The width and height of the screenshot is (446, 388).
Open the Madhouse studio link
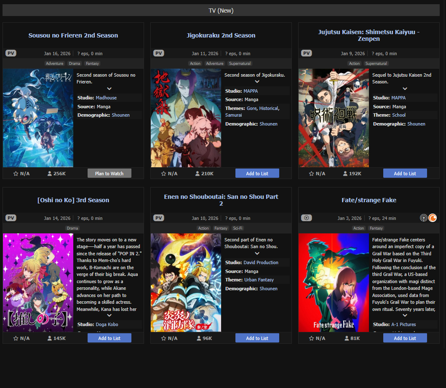click(106, 98)
